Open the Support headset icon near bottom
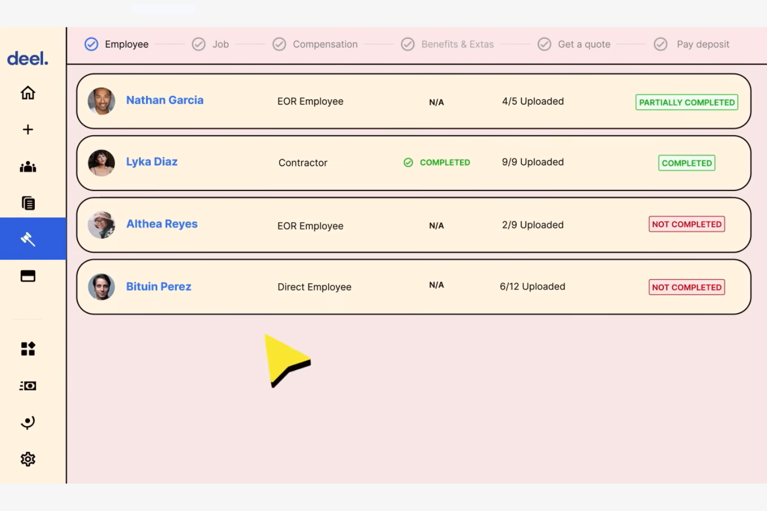The image size is (767, 511). coord(27,422)
